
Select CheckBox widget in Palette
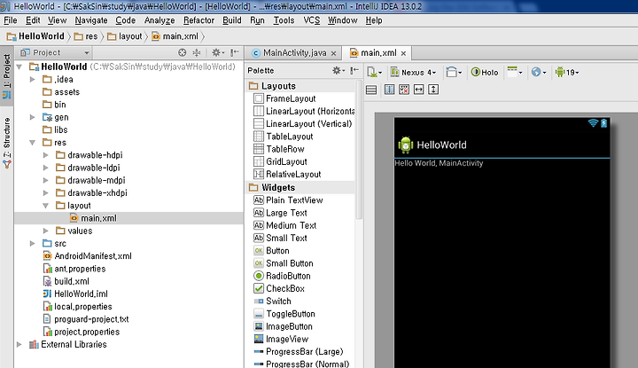coord(279,288)
